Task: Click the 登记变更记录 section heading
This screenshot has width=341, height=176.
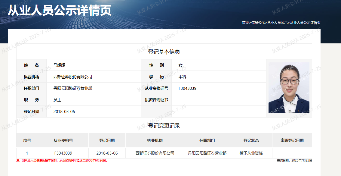Action: [164, 125]
